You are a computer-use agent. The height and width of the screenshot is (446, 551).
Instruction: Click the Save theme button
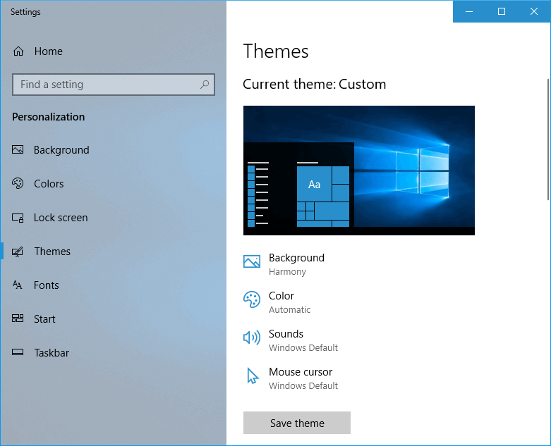(x=297, y=423)
